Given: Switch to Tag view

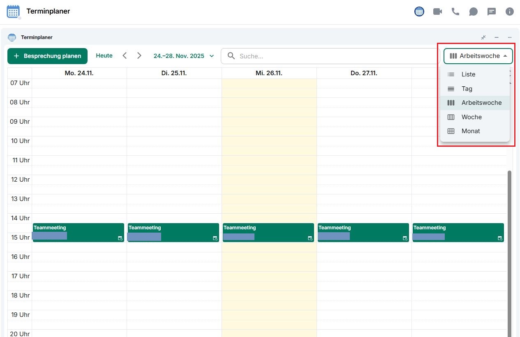Looking at the screenshot, I should (x=467, y=89).
